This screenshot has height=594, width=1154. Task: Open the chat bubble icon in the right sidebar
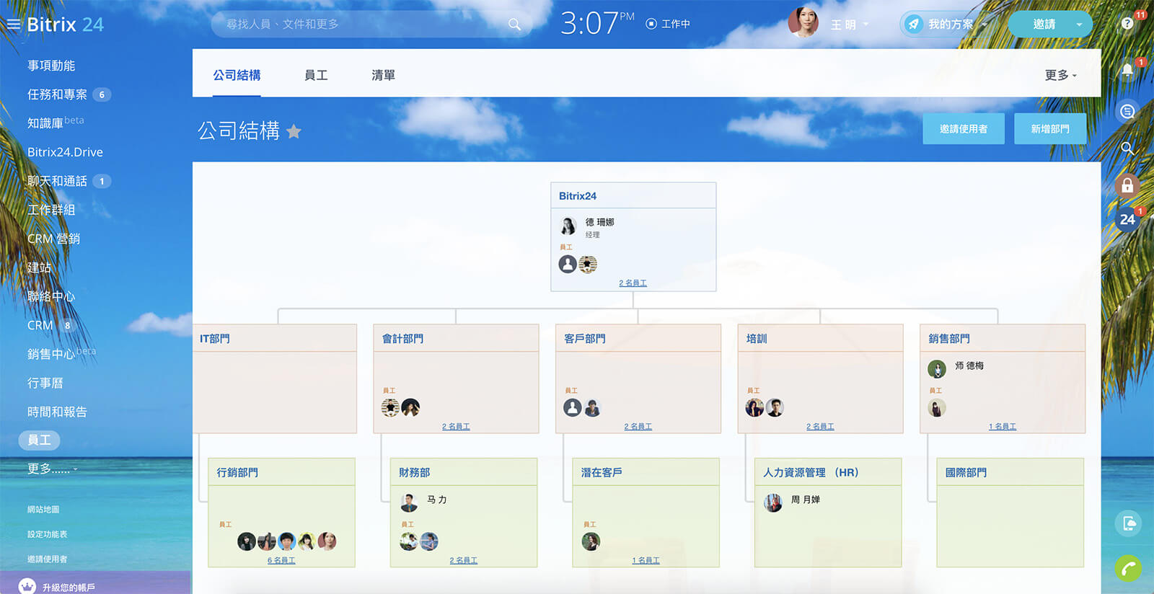click(1127, 112)
